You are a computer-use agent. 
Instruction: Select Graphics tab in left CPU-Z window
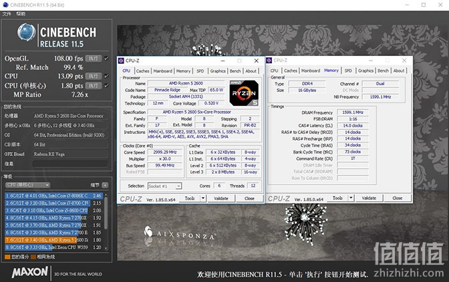218,71
